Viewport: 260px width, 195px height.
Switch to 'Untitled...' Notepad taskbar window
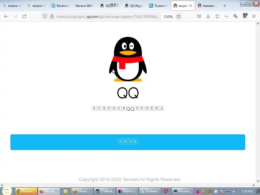(150, 191)
